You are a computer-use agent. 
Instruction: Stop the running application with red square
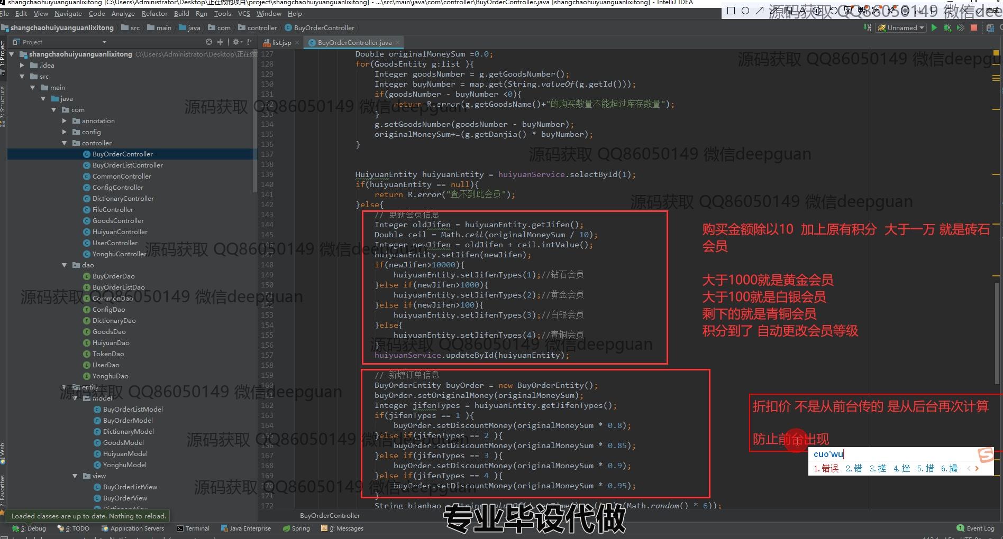tap(974, 28)
